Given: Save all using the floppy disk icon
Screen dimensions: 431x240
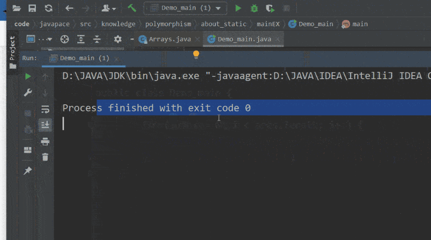Looking at the screenshot, I should [32, 8].
